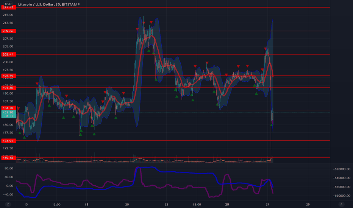Select the 209.86 horizontal line price label
Viewport: 353px width, 208px height.
[x=9, y=31]
